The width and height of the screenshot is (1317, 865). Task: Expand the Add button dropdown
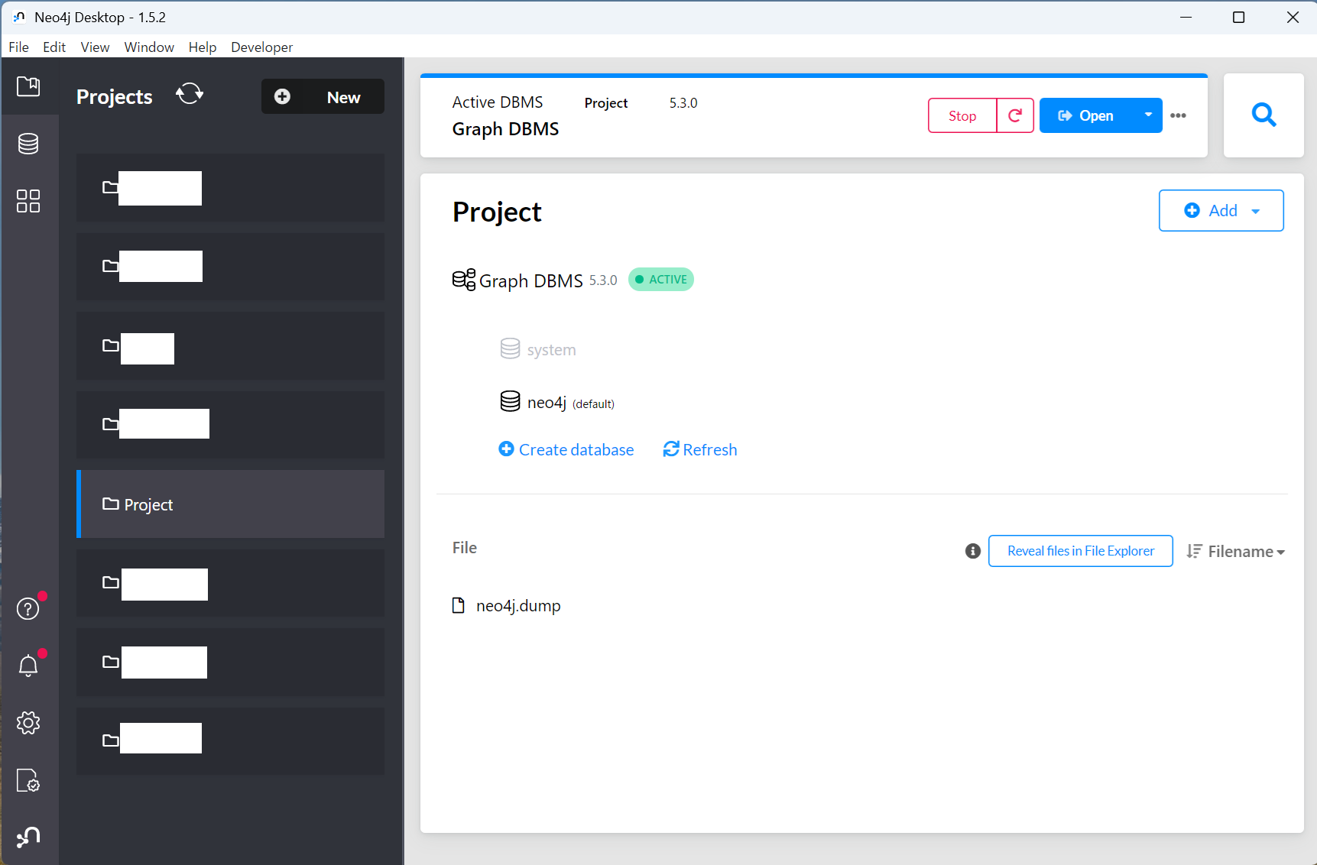tap(1254, 210)
